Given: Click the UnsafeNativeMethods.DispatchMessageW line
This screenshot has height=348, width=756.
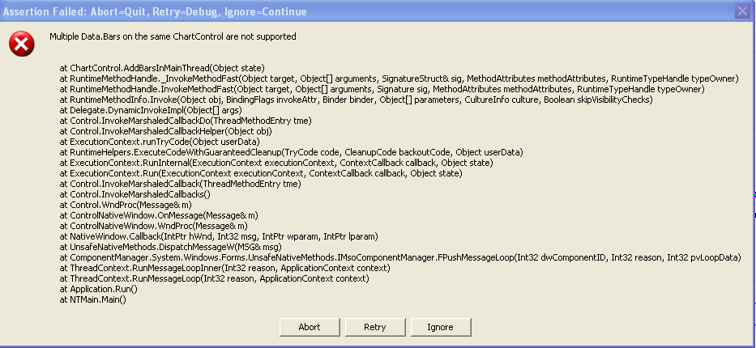Looking at the screenshot, I should click(170, 247).
